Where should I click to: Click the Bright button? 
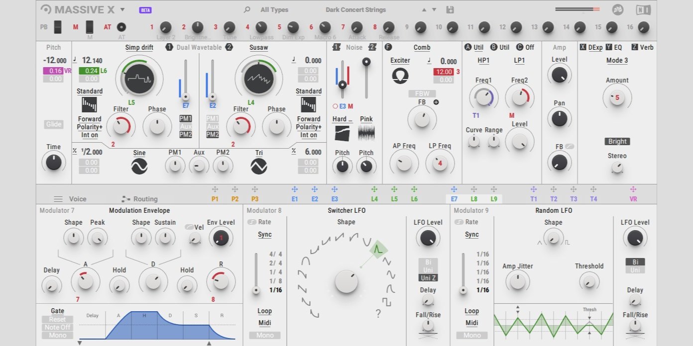[617, 141]
